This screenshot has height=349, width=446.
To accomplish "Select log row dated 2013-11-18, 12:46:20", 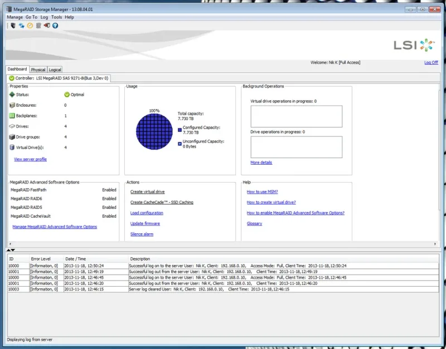I will point(224,283).
